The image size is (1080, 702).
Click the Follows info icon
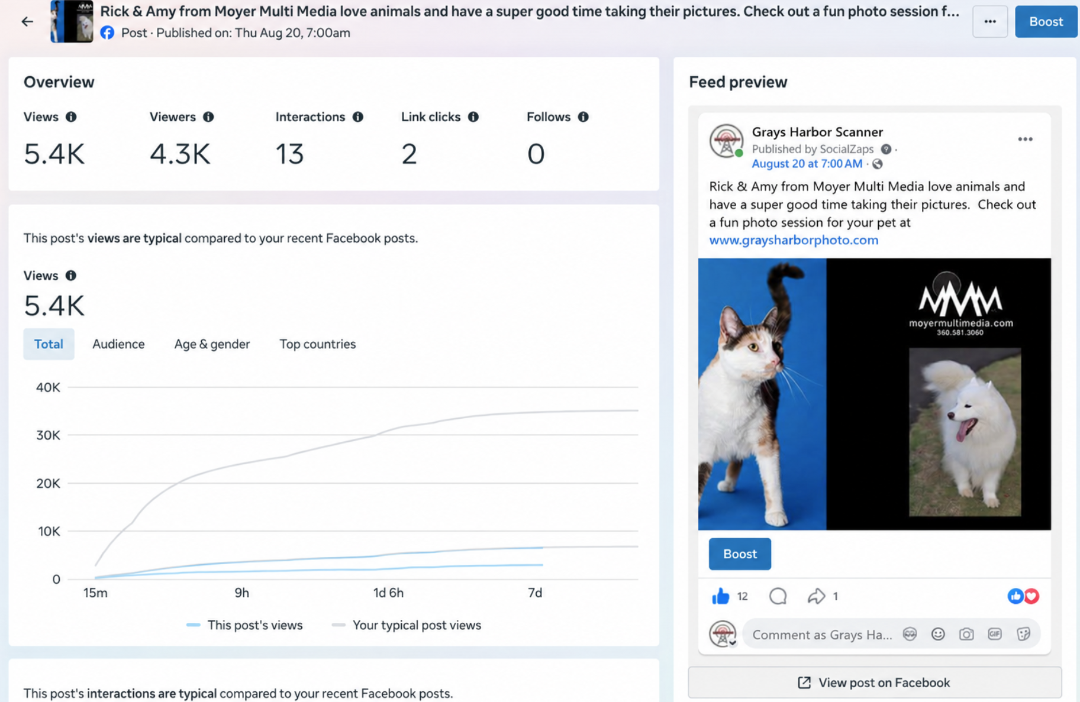click(583, 117)
